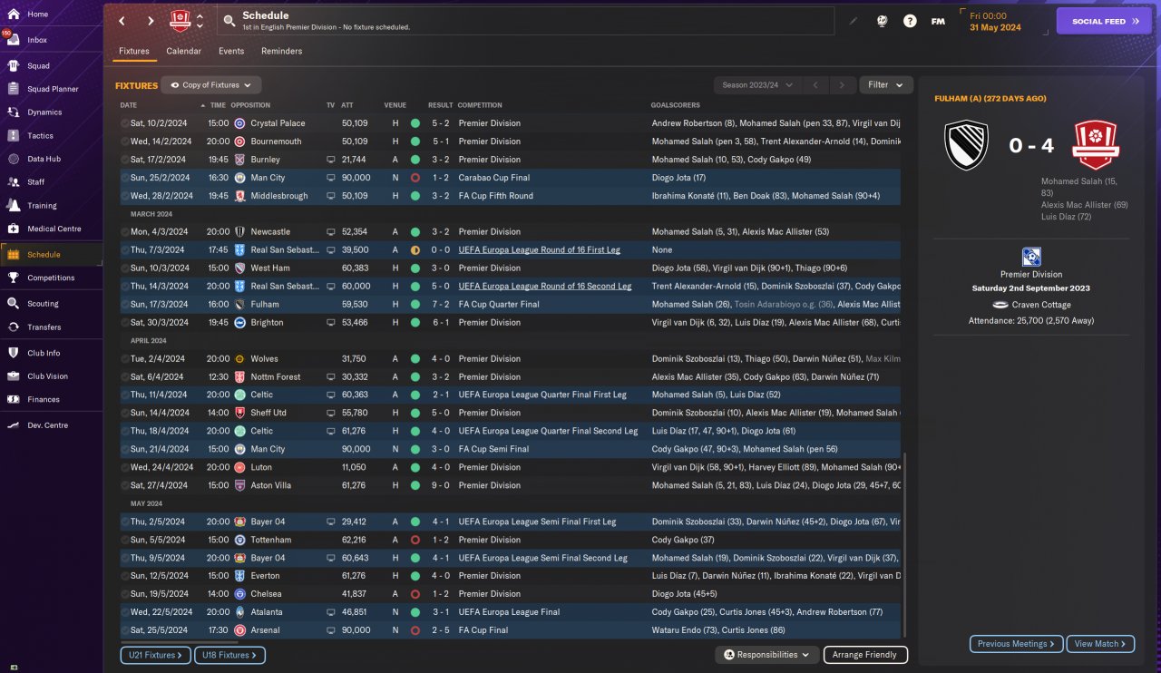Click the globe icon beside the help icon
Screen dimensions: 1161x673
click(x=882, y=21)
